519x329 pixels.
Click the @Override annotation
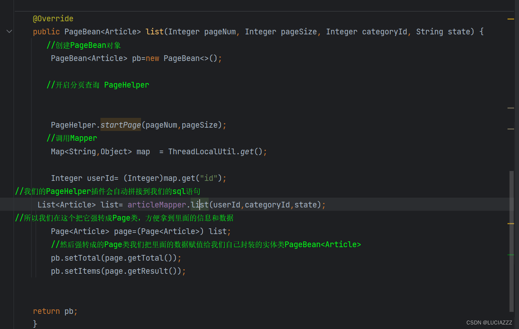[53, 18]
